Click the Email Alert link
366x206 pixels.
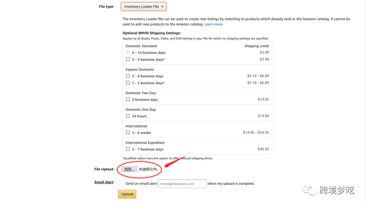point(104,182)
